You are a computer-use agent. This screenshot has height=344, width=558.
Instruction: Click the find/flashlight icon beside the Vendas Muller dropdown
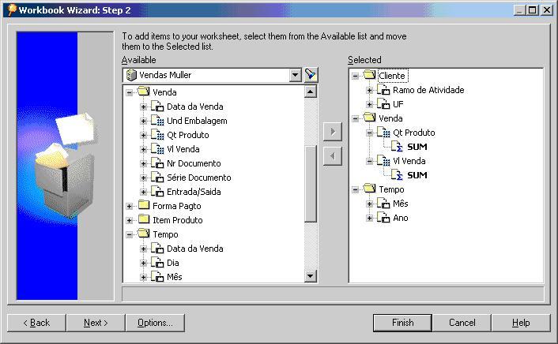(x=311, y=75)
